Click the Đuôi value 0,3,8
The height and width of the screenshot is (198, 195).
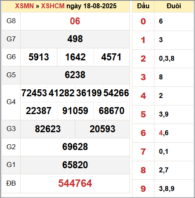tap(167, 59)
